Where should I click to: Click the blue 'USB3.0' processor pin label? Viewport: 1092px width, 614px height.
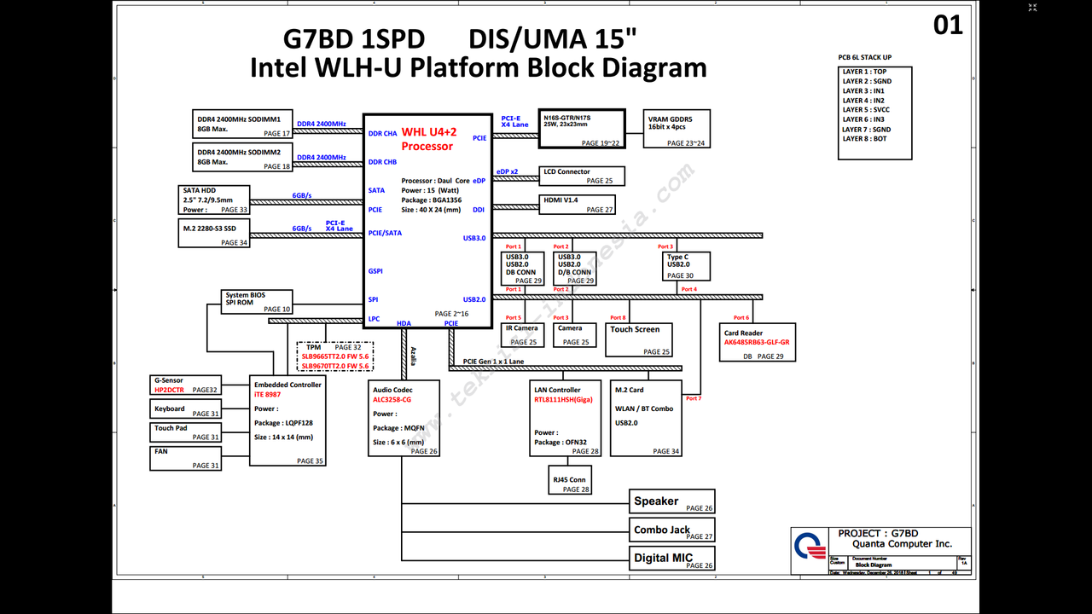point(474,239)
